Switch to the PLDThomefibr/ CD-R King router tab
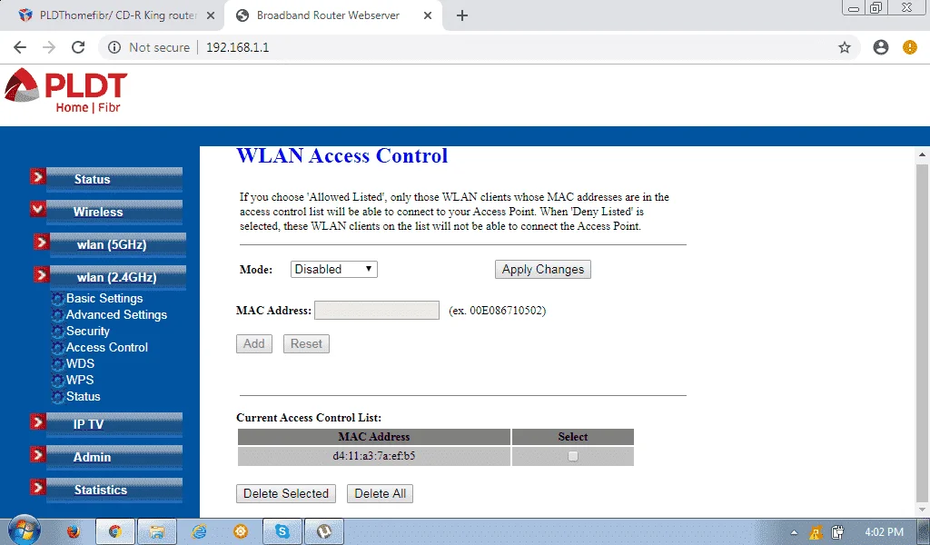 (113, 15)
